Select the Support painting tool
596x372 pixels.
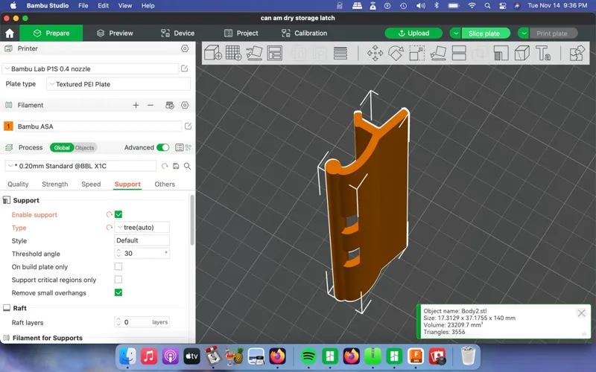[501, 53]
